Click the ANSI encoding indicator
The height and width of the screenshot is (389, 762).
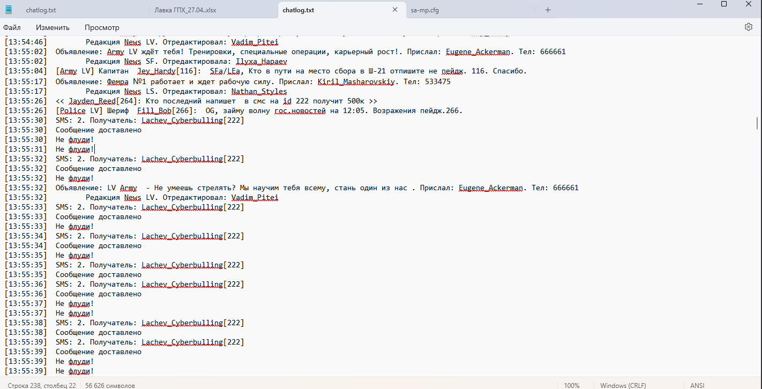(697, 385)
